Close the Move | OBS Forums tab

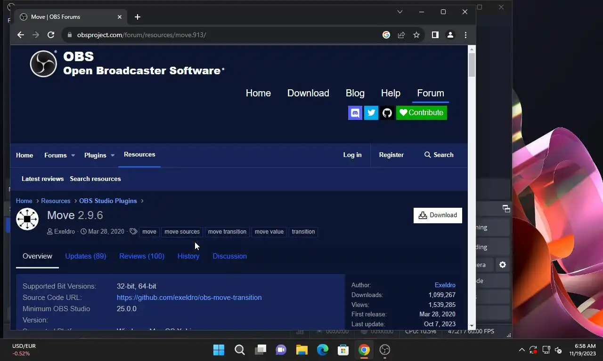click(120, 17)
